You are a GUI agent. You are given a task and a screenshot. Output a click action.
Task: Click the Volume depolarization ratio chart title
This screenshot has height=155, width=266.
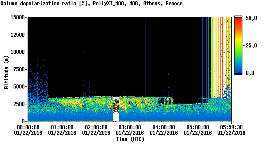point(92,3)
